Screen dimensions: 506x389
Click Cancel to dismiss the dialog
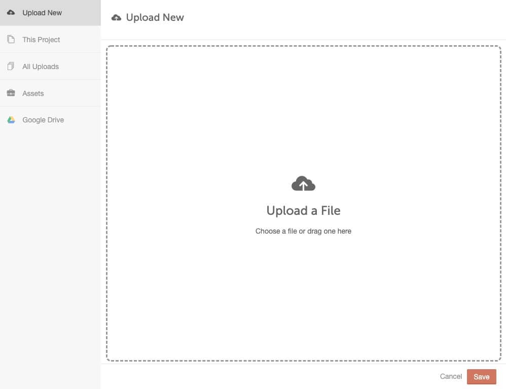click(x=451, y=376)
